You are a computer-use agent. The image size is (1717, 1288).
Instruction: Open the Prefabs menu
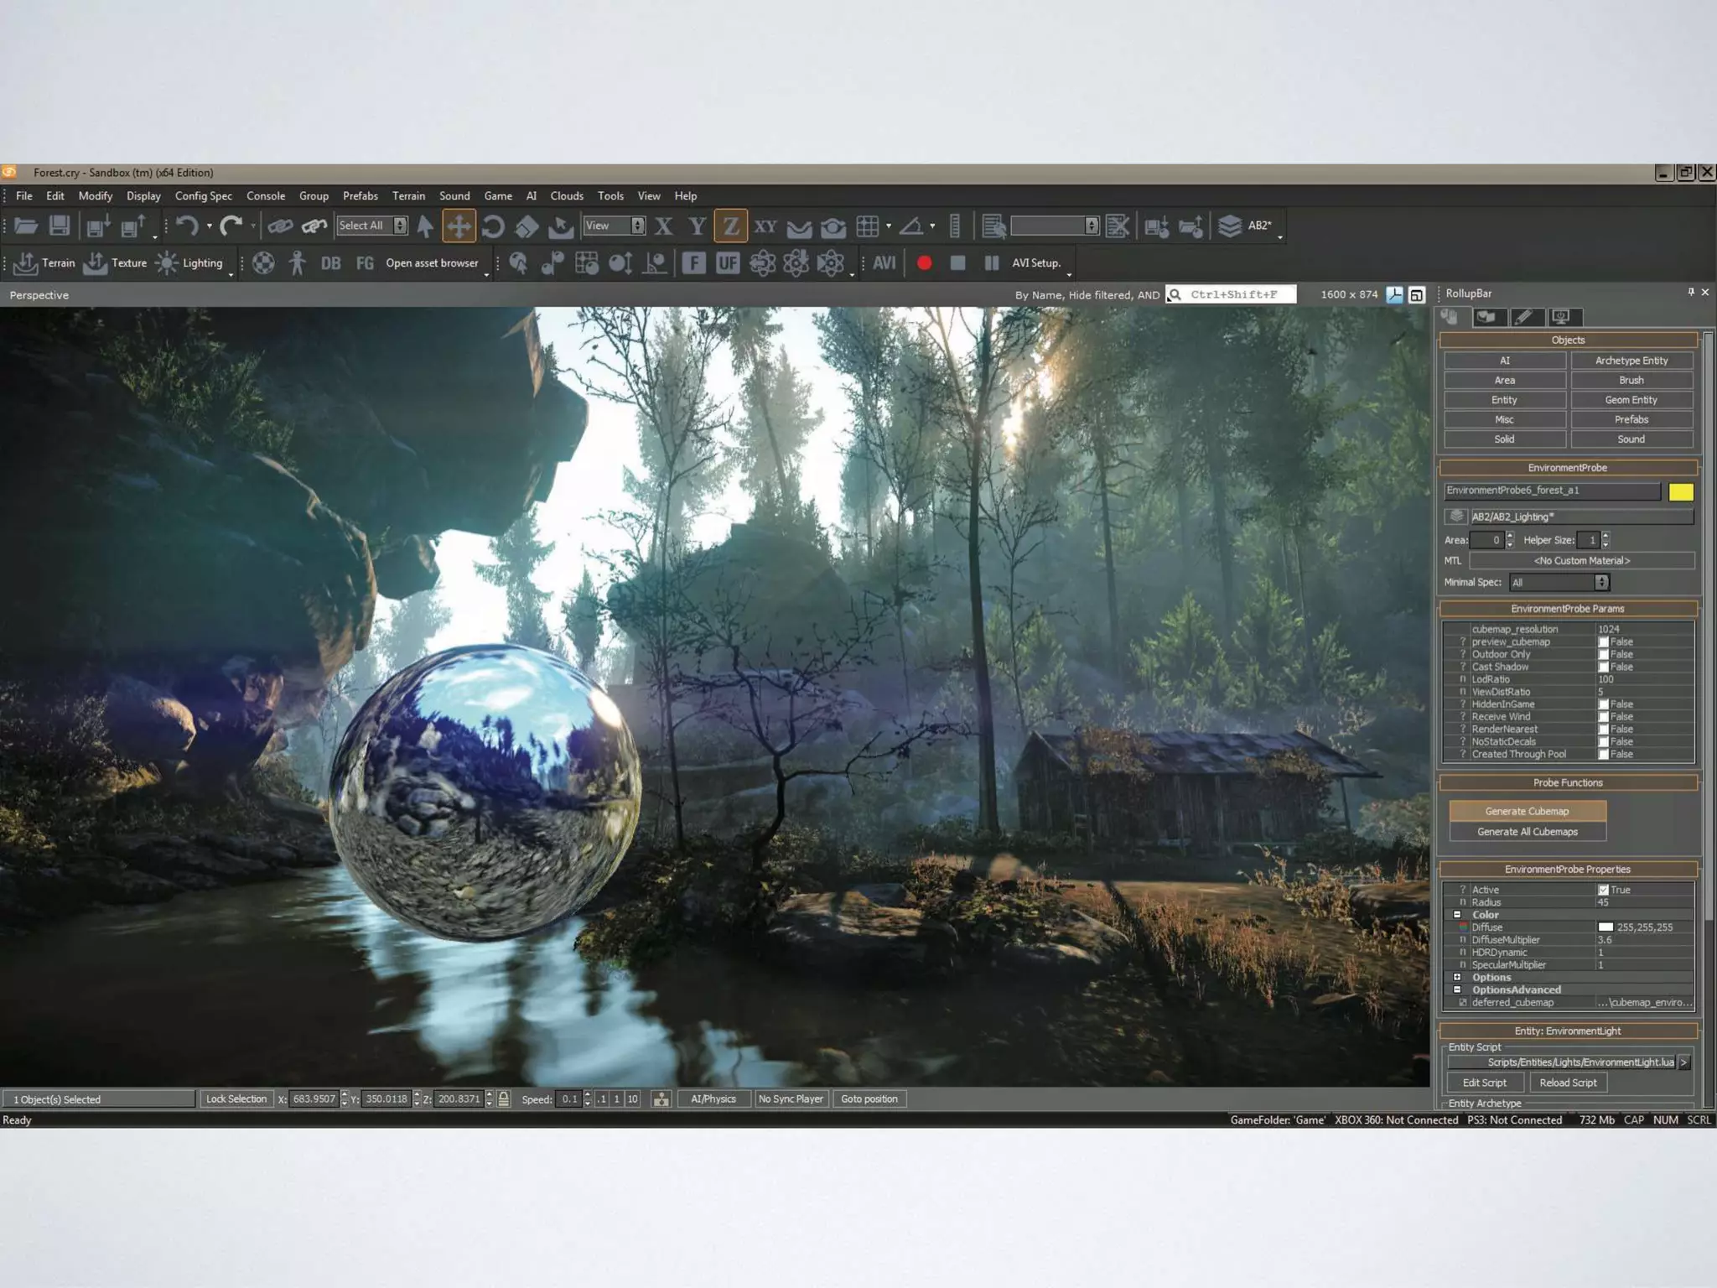click(x=360, y=196)
